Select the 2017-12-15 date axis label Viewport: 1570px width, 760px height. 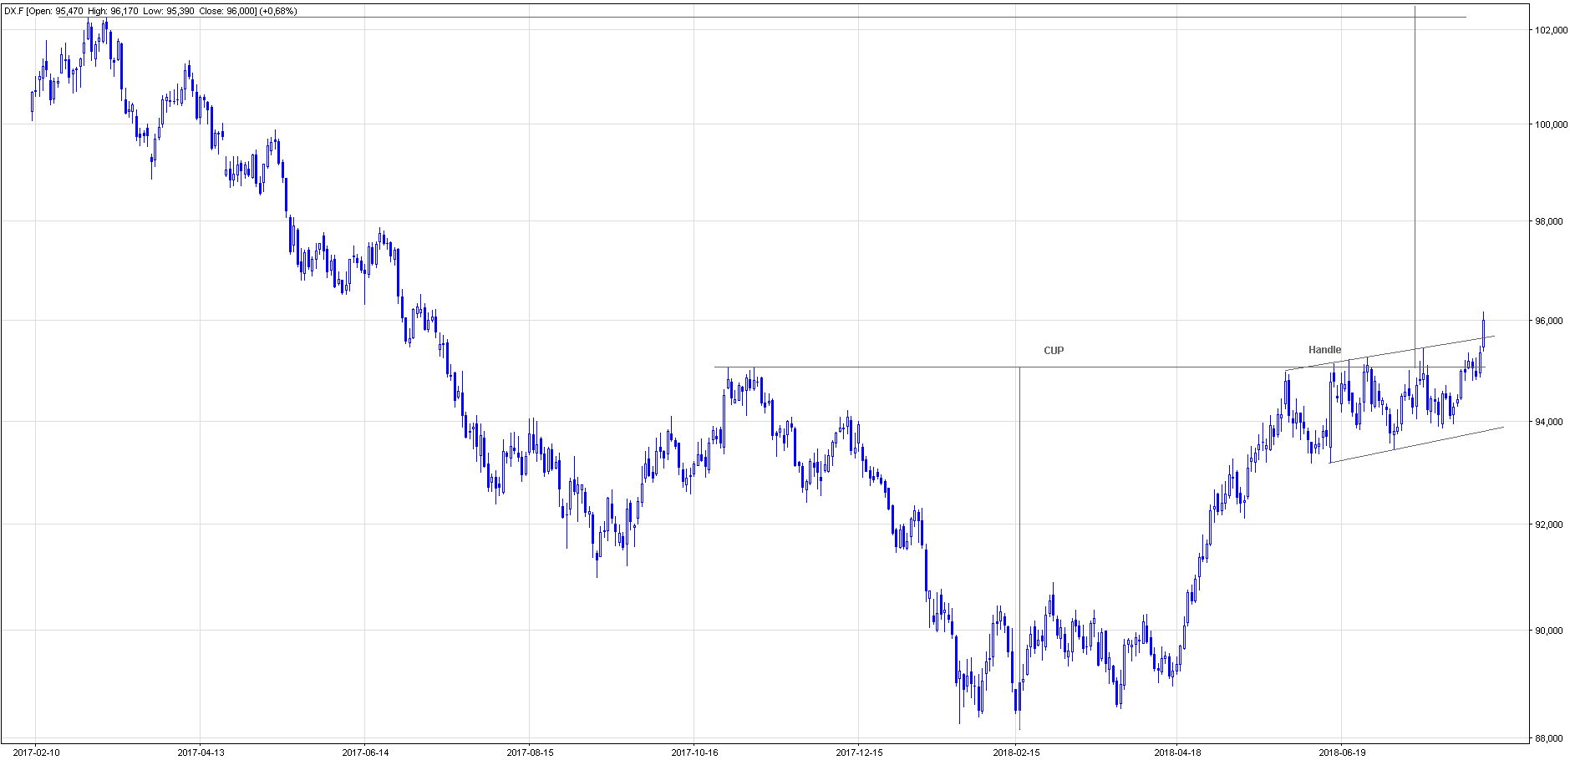pyautogui.click(x=859, y=752)
